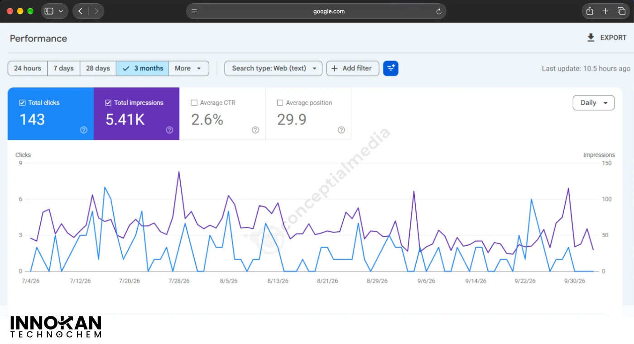
Task: Reload the page with the refresh icon
Action: 438,11
